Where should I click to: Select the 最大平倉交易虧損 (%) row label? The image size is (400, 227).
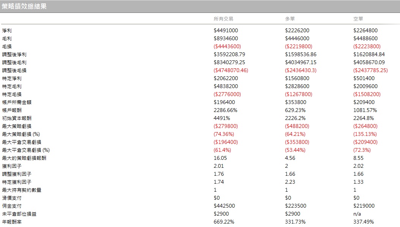point(26,150)
